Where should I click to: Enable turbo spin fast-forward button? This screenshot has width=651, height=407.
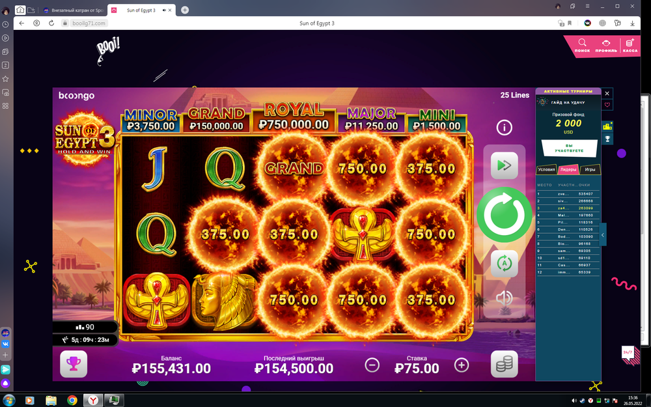pos(504,165)
